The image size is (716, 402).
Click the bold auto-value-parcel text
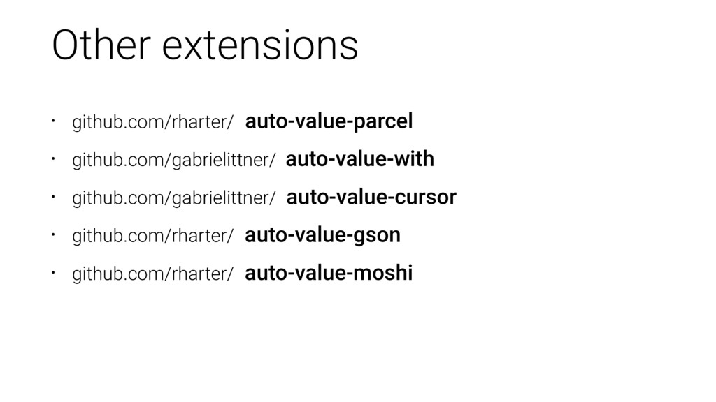(329, 121)
